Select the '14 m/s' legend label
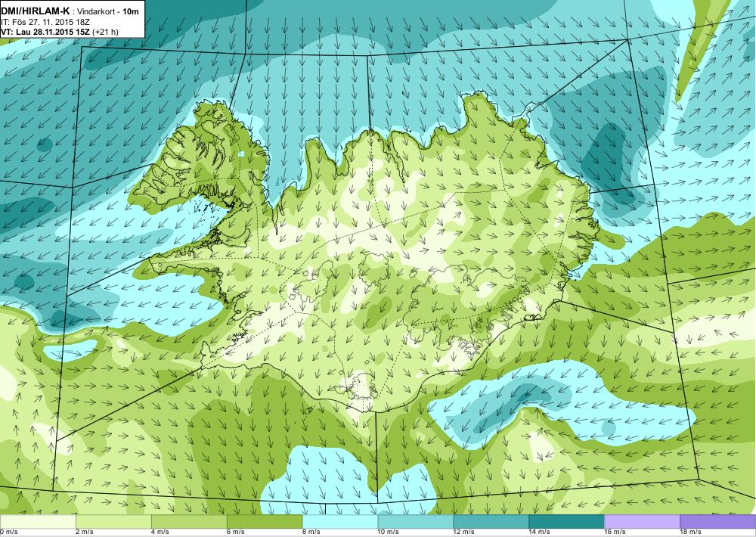 click(539, 532)
